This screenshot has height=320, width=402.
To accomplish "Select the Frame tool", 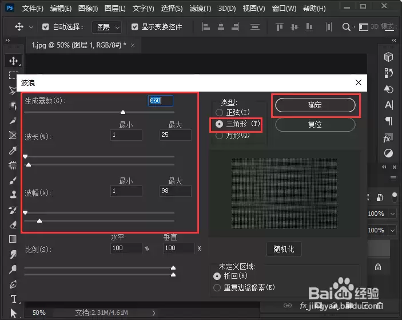I will click(x=13, y=135).
